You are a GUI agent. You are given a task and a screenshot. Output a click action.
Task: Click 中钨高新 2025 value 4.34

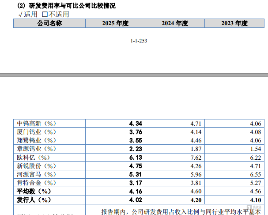tap(136, 123)
